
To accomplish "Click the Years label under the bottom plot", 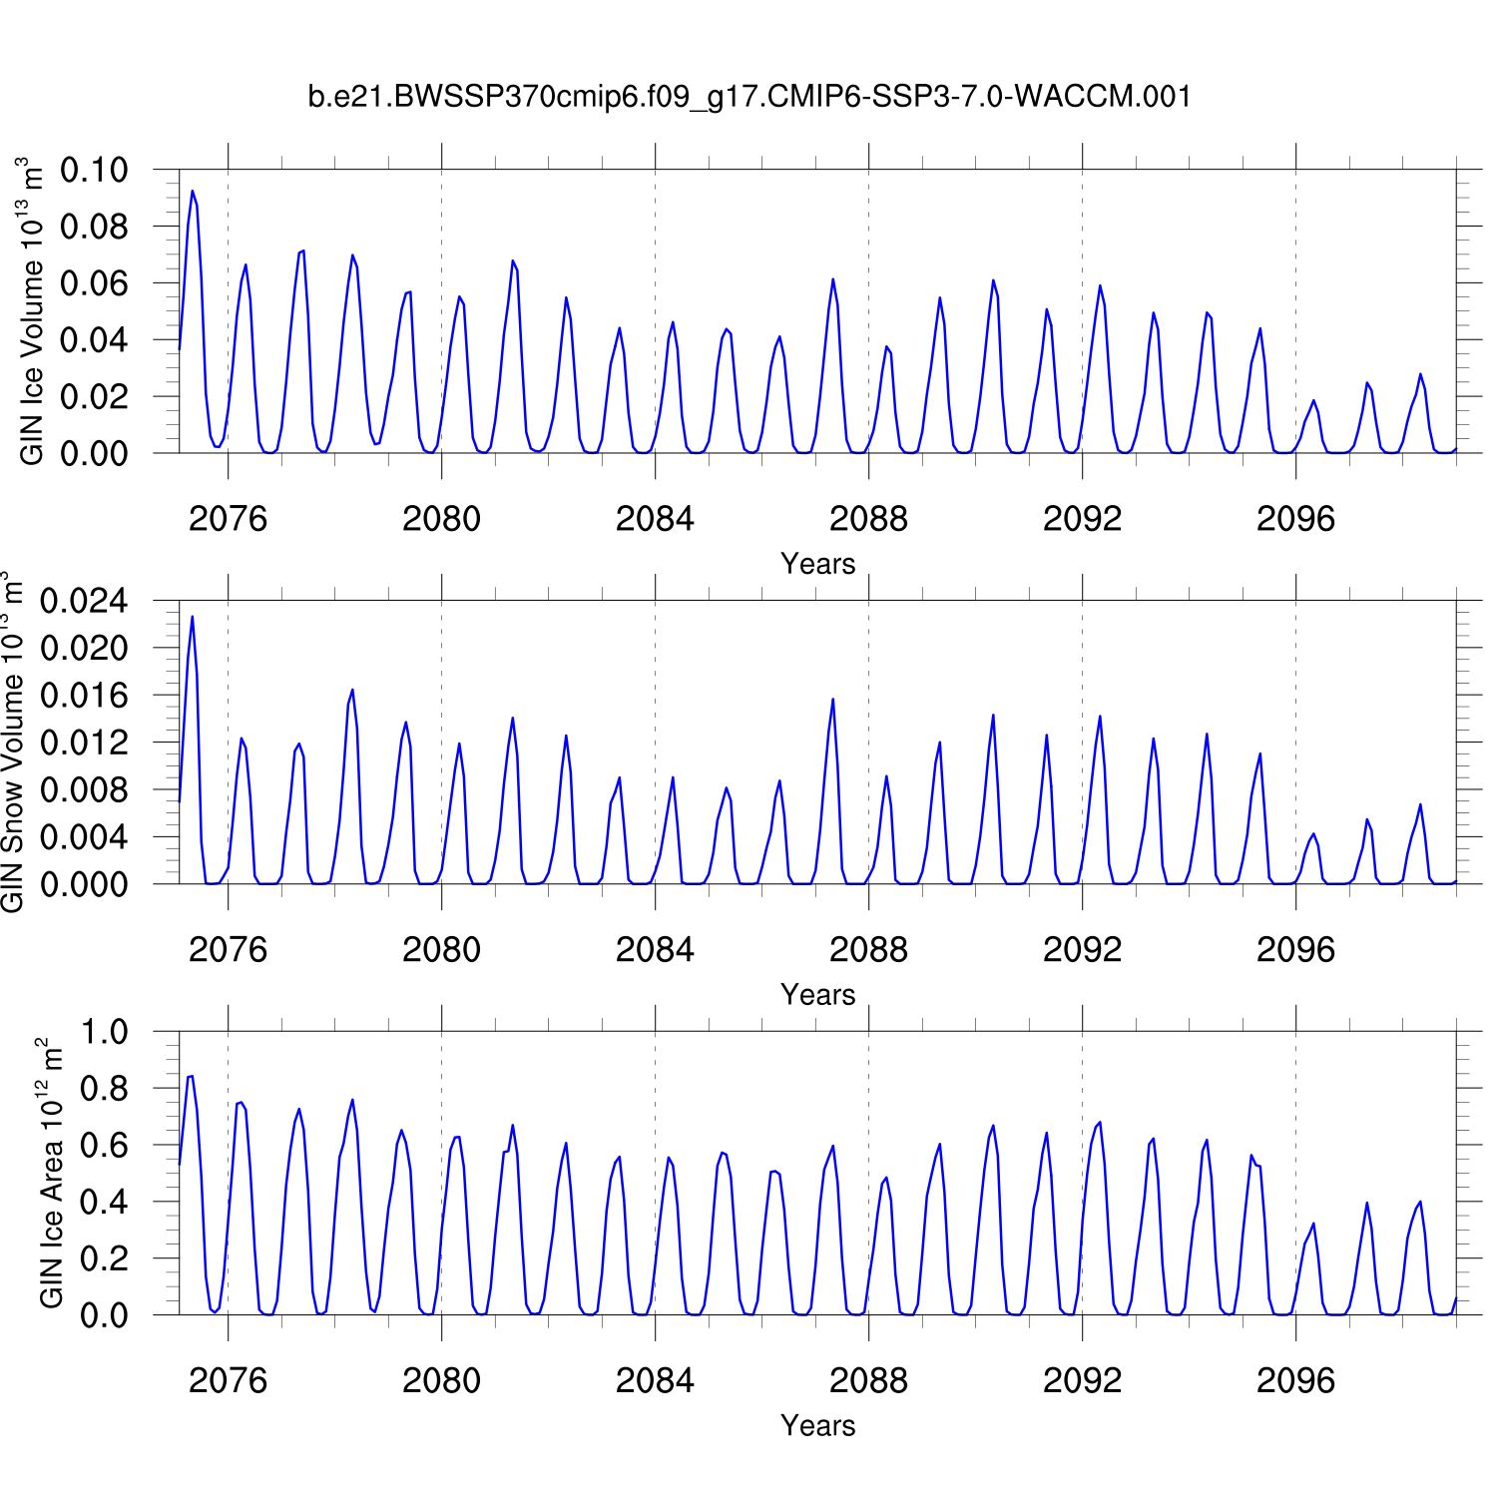I will [817, 1426].
